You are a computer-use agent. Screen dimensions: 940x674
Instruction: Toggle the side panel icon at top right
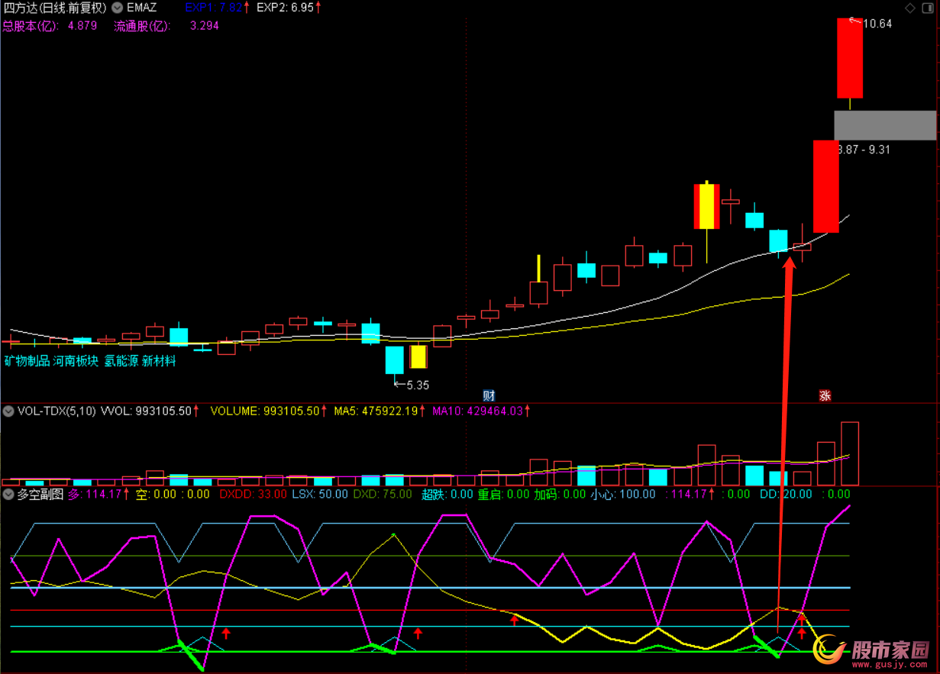pyautogui.click(x=929, y=8)
